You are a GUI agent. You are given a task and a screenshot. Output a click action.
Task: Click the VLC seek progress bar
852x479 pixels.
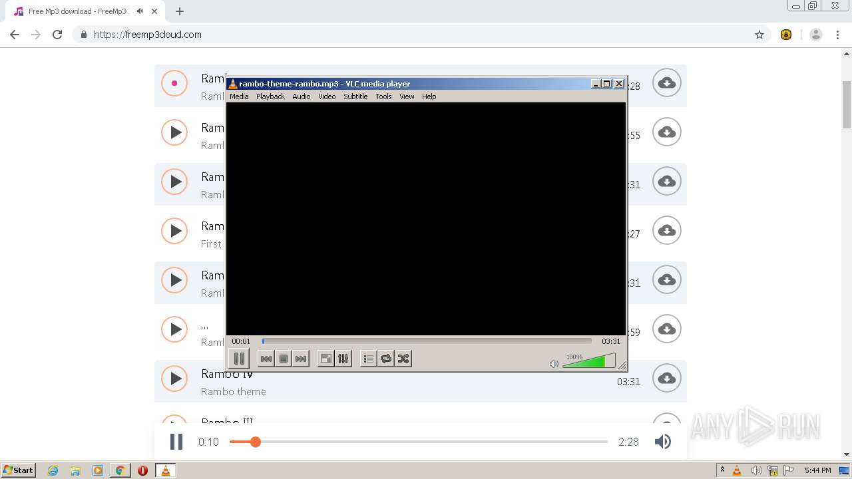coord(427,341)
